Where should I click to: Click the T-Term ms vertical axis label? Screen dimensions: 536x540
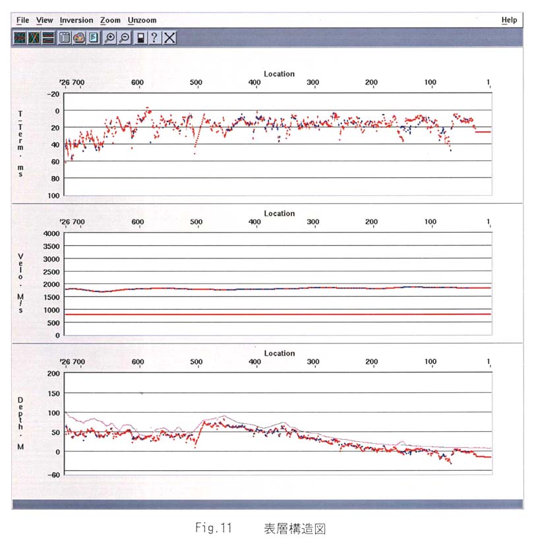tap(20, 144)
